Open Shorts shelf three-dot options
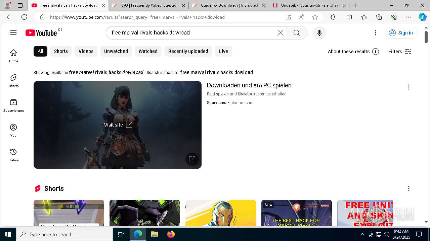 (x=409, y=188)
